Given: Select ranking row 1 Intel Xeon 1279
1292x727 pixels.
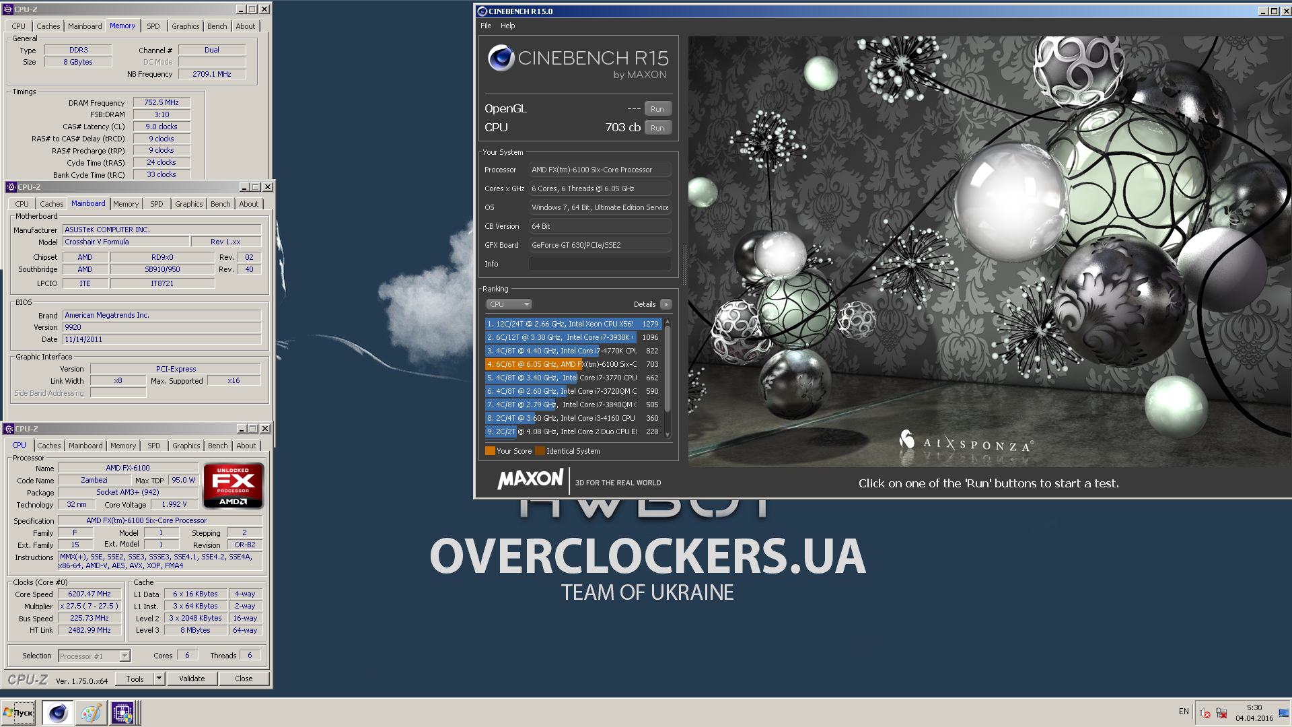Looking at the screenshot, I should tap(573, 324).
